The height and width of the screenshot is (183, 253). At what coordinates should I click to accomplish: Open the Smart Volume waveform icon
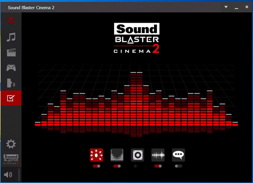tap(158, 154)
